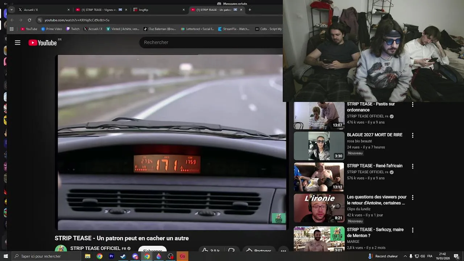The height and width of the screenshot is (261, 464).
Task: Open the YouTube hamburger guide menu
Action: coord(17,43)
